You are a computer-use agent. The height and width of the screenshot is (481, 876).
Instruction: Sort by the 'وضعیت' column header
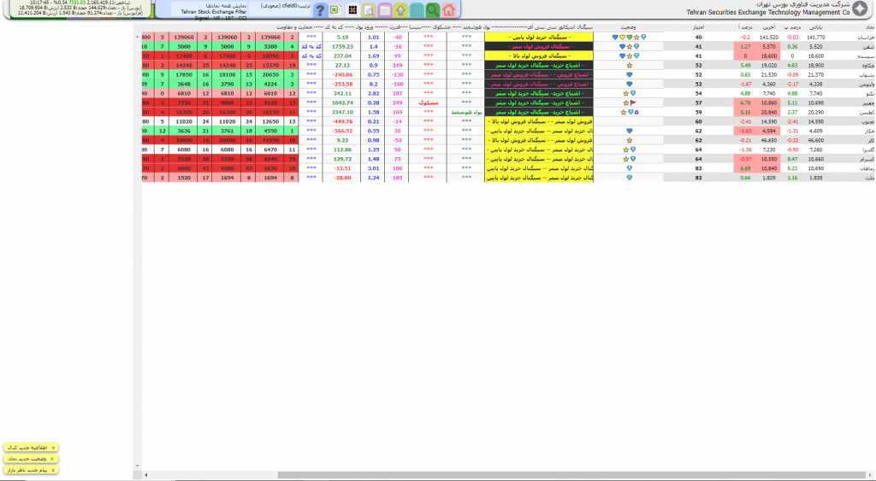point(627,28)
